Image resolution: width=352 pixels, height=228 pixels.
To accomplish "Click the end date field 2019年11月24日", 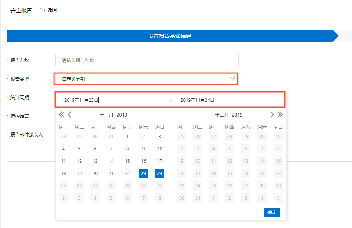I will tap(229, 100).
